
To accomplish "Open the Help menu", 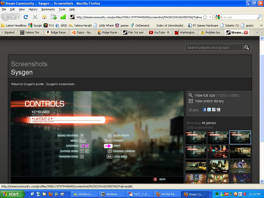I will tap(72, 9).
